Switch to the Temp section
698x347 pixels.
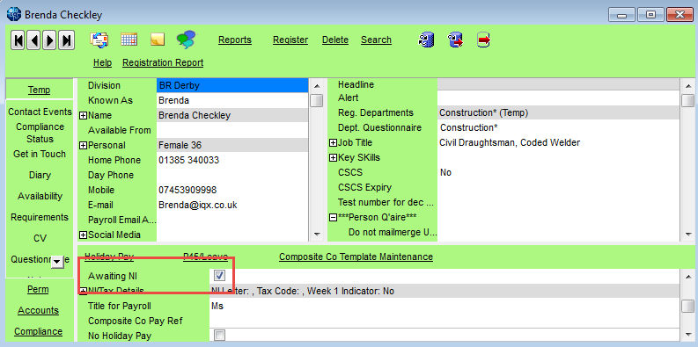coord(40,90)
